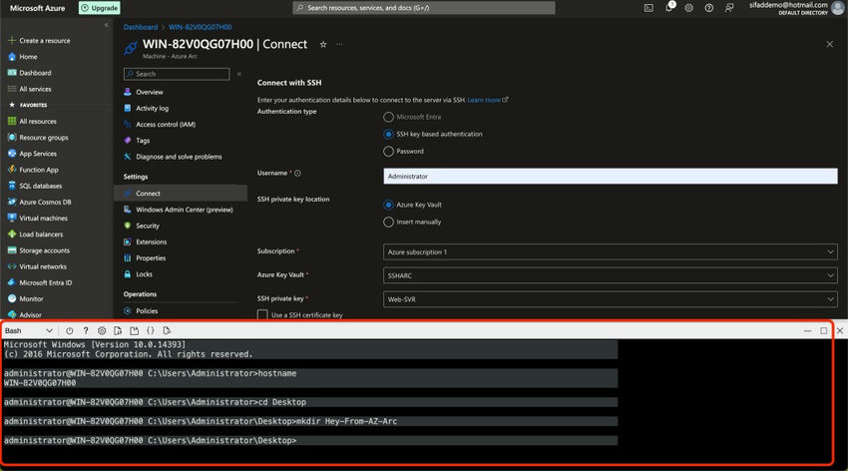Choose Azure Key Vault key location
848x471 pixels.
[x=388, y=205]
